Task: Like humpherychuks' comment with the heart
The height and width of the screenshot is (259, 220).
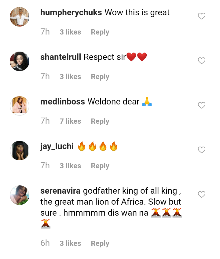Action: (201, 16)
